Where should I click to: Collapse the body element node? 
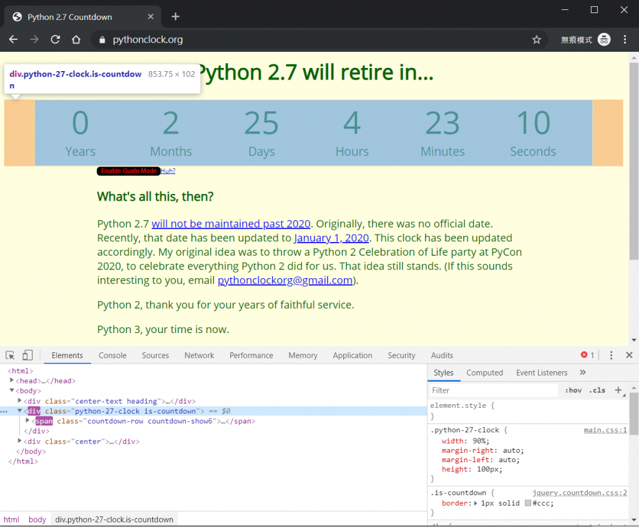point(11,390)
